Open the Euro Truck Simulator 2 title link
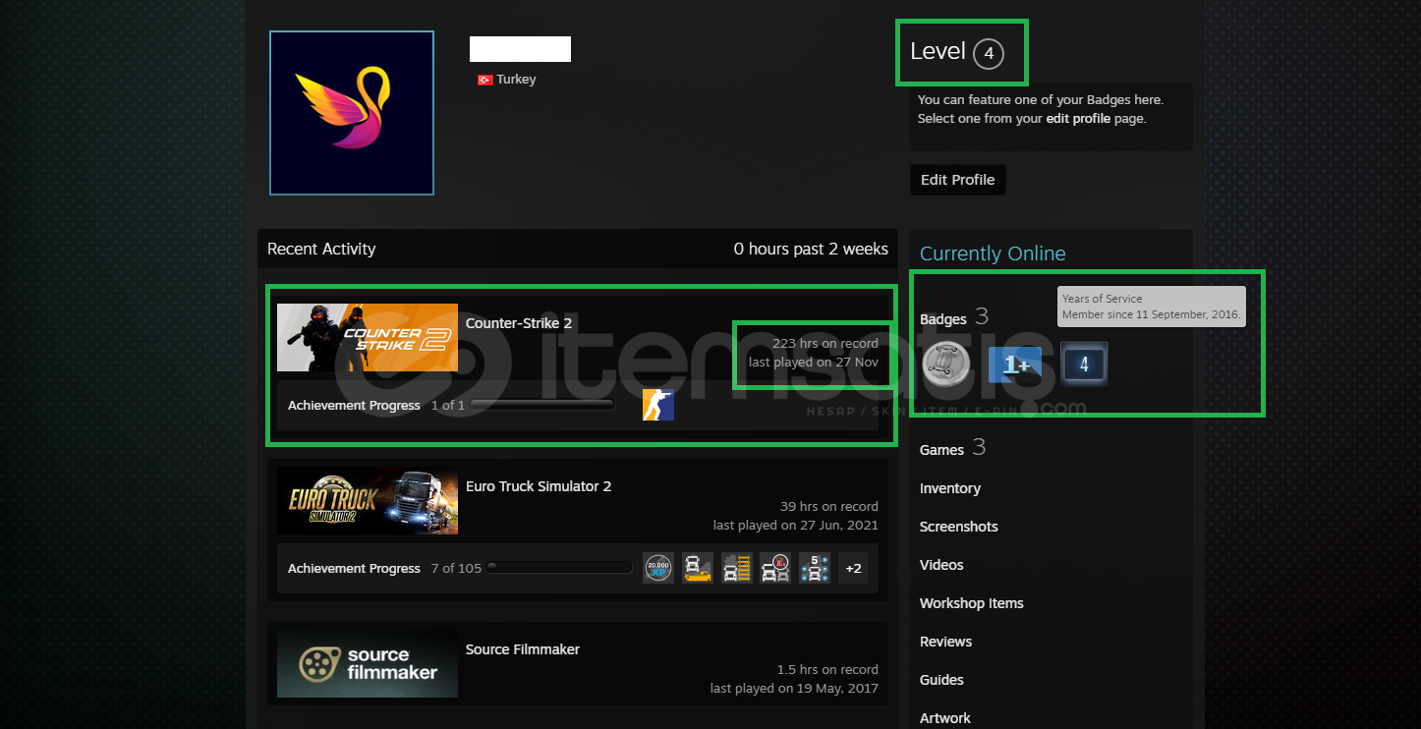 [x=539, y=486]
